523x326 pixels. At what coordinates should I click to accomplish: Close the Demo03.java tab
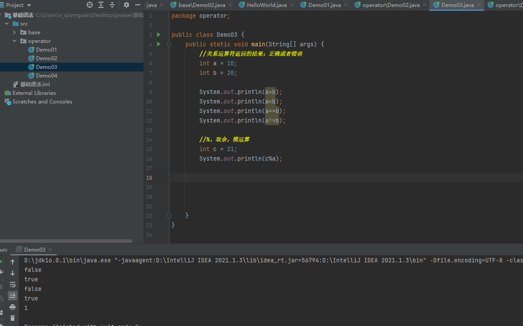click(x=478, y=5)
